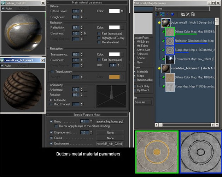Image resolution: width=222 pixels, height=177 pixels.
Task: Click the Reflectivity spinner arrows
Action: (82, 27)
